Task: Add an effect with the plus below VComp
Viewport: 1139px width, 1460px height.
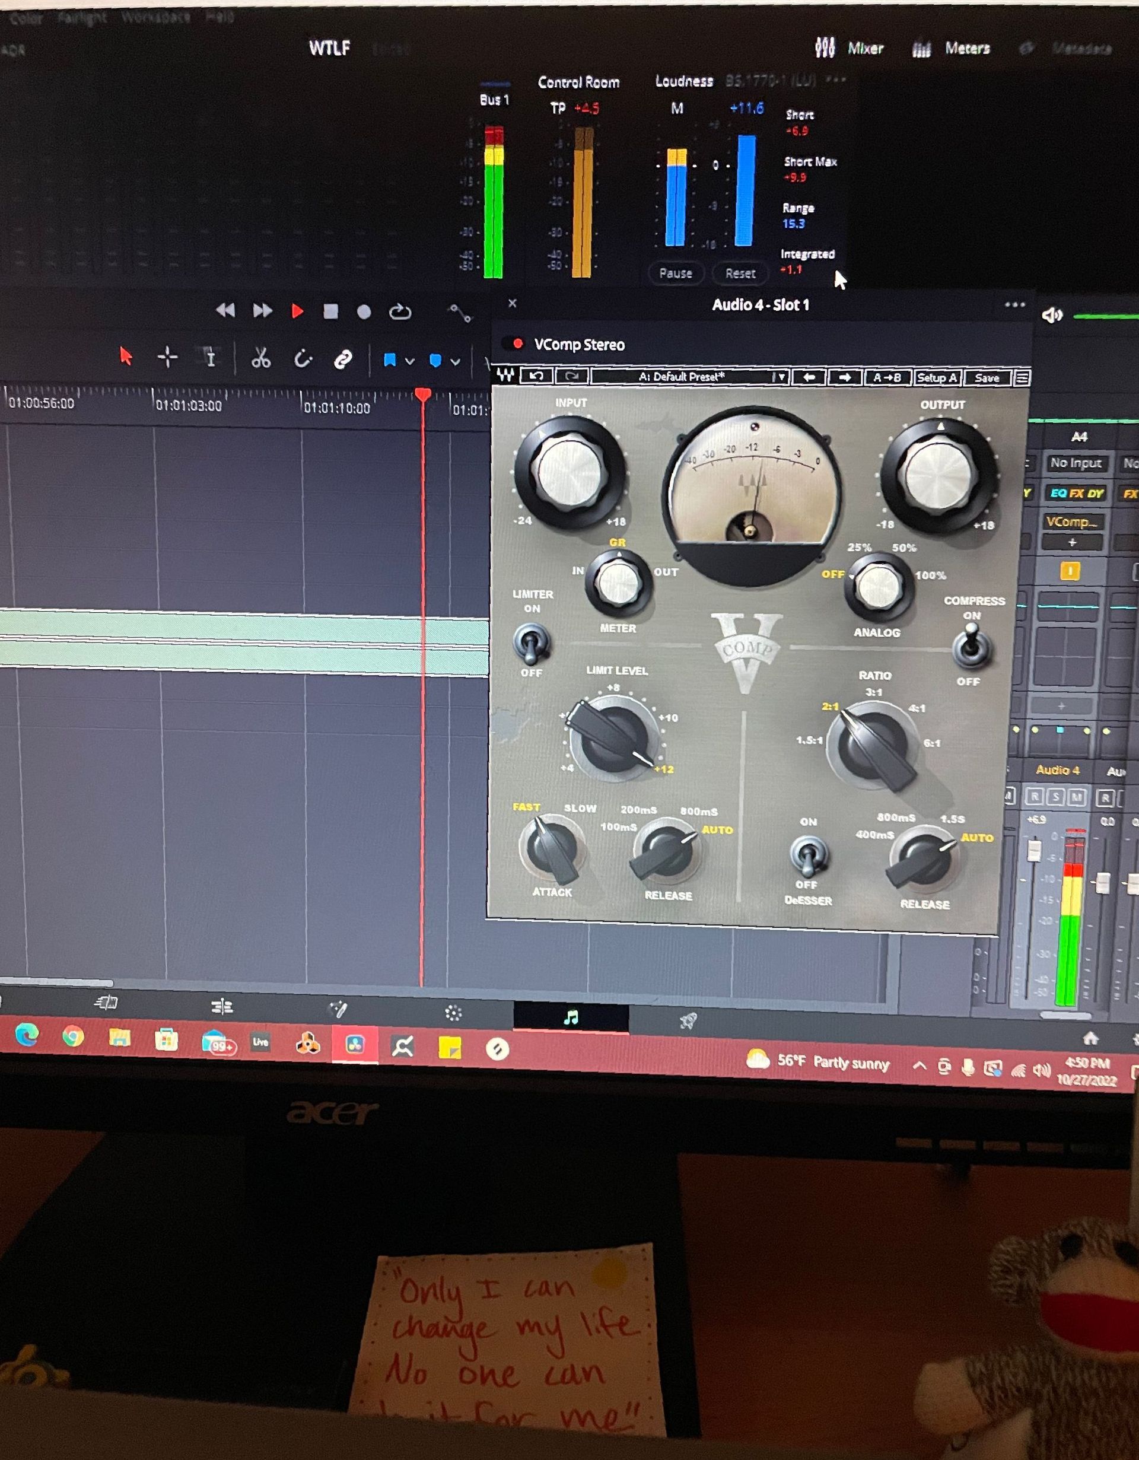Action: (x=1071, y=542)
